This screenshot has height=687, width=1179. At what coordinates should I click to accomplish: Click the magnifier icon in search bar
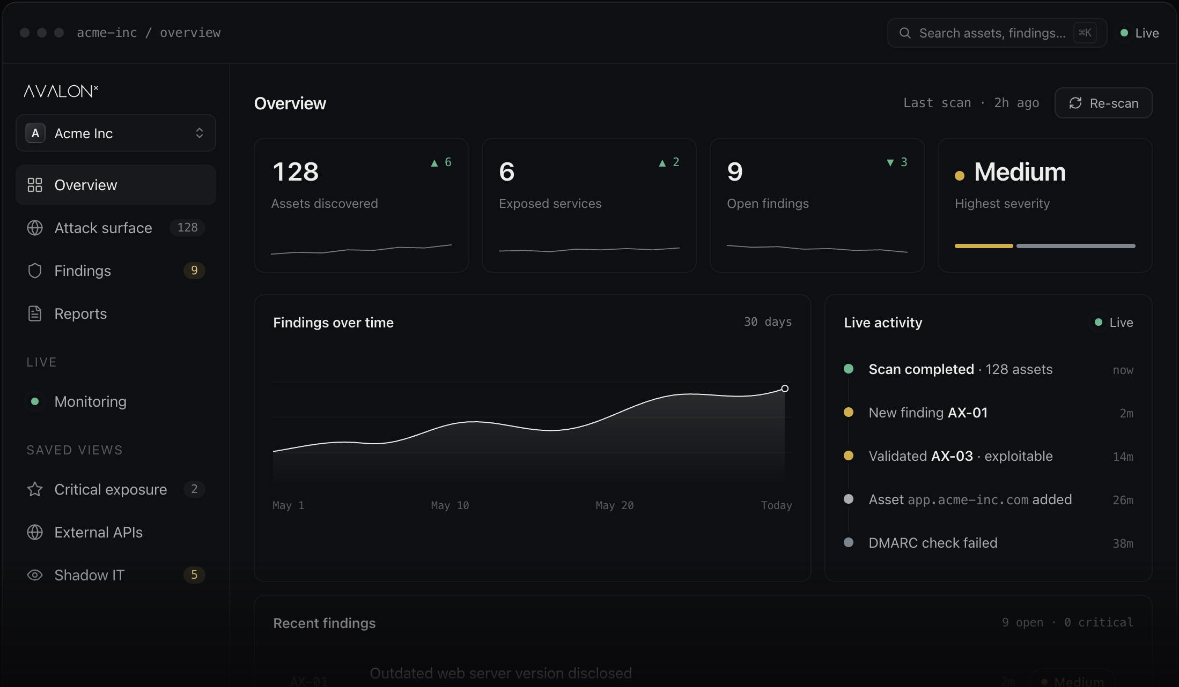click(x=905, y=33)
